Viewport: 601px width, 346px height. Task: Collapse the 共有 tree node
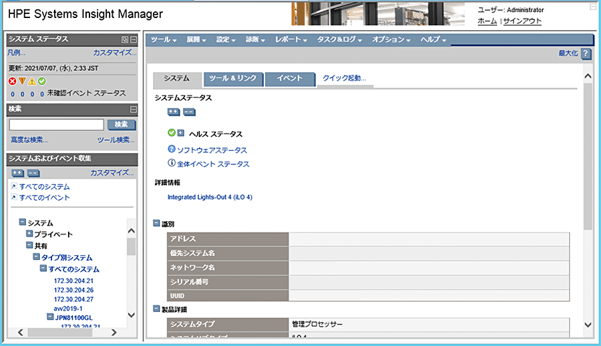tap(29, 244)
